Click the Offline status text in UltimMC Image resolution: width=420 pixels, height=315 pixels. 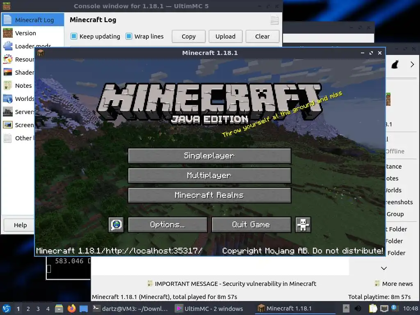coord(395,151)
